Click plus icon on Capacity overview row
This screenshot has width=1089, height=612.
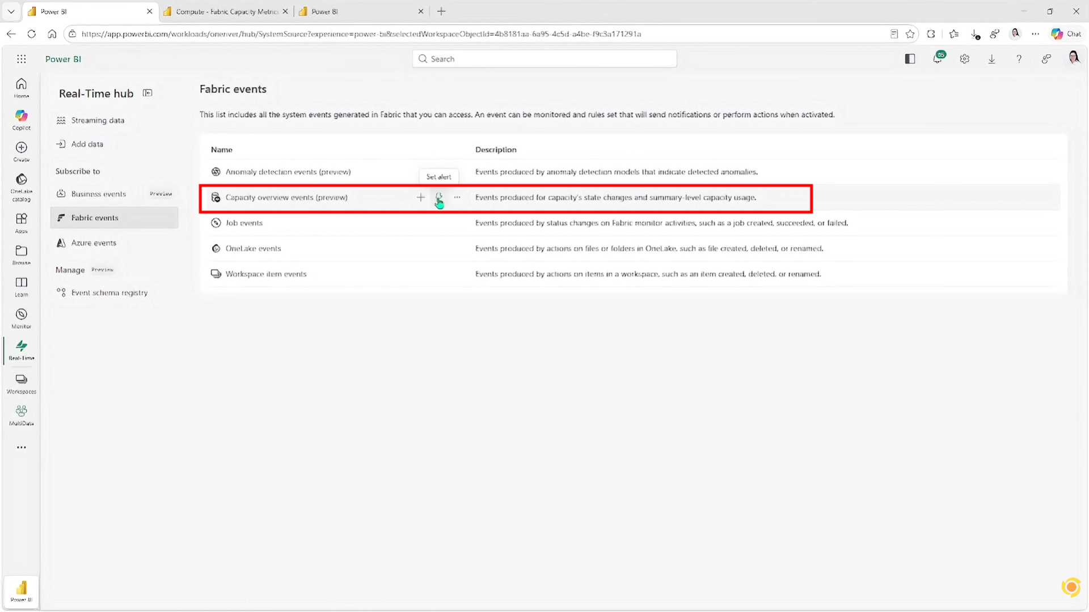[421, 198]
